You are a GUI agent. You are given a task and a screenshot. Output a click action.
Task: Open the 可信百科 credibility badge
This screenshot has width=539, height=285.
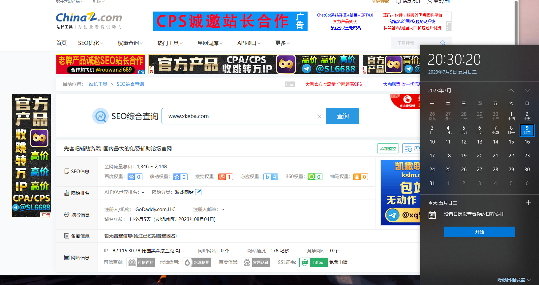pyautogui.click(x=141, y=263)
